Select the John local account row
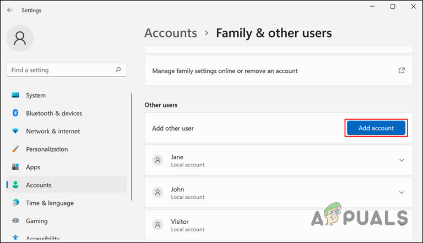The width and height of the screenshot is (423, 243). 279,192
